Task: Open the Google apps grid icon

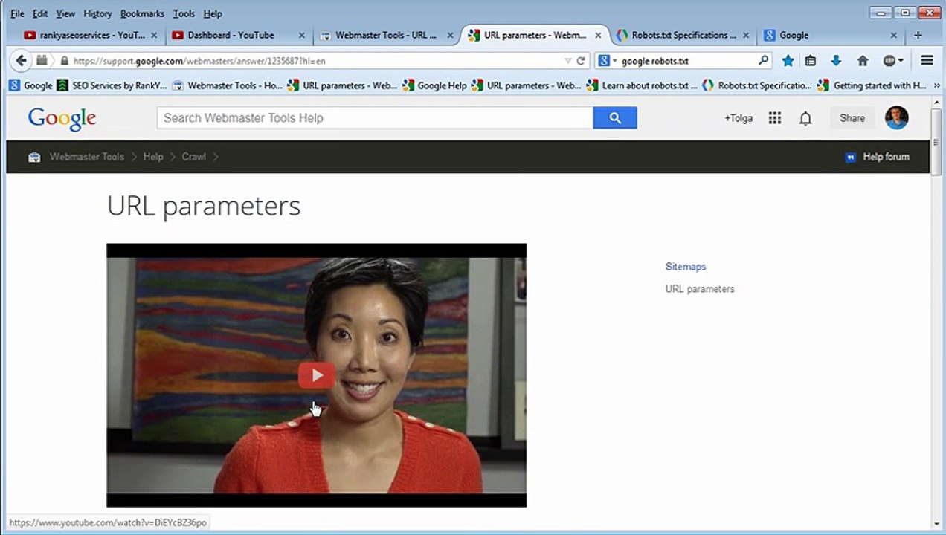Action: 775,118
